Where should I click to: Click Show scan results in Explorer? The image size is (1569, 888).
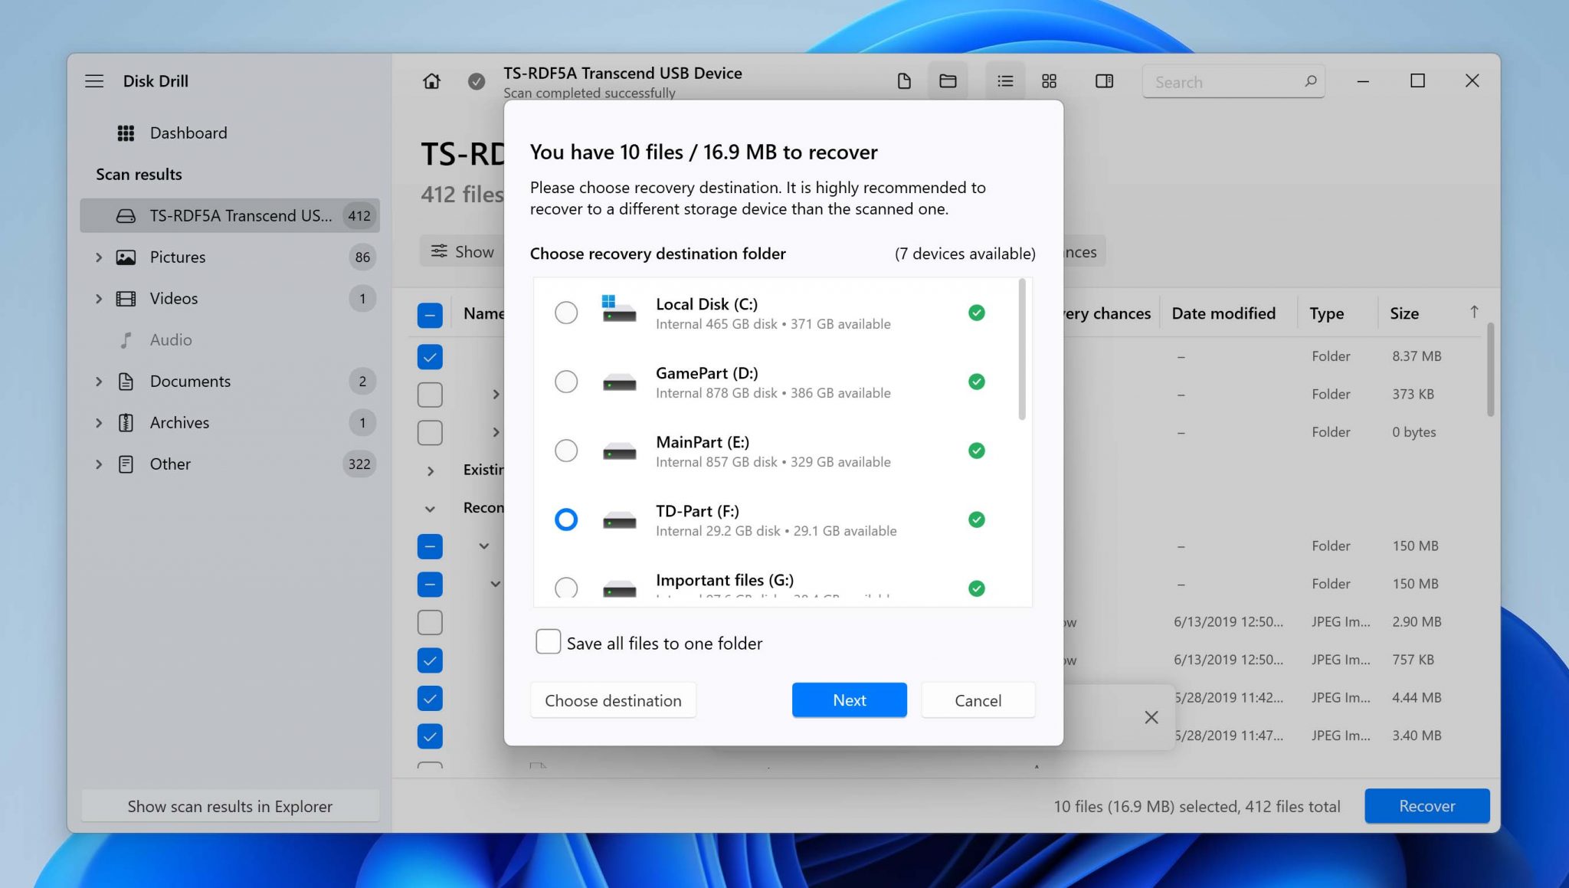(x=230, y=806)
